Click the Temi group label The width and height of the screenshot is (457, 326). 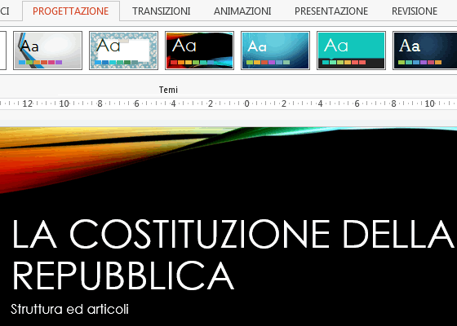168,90
